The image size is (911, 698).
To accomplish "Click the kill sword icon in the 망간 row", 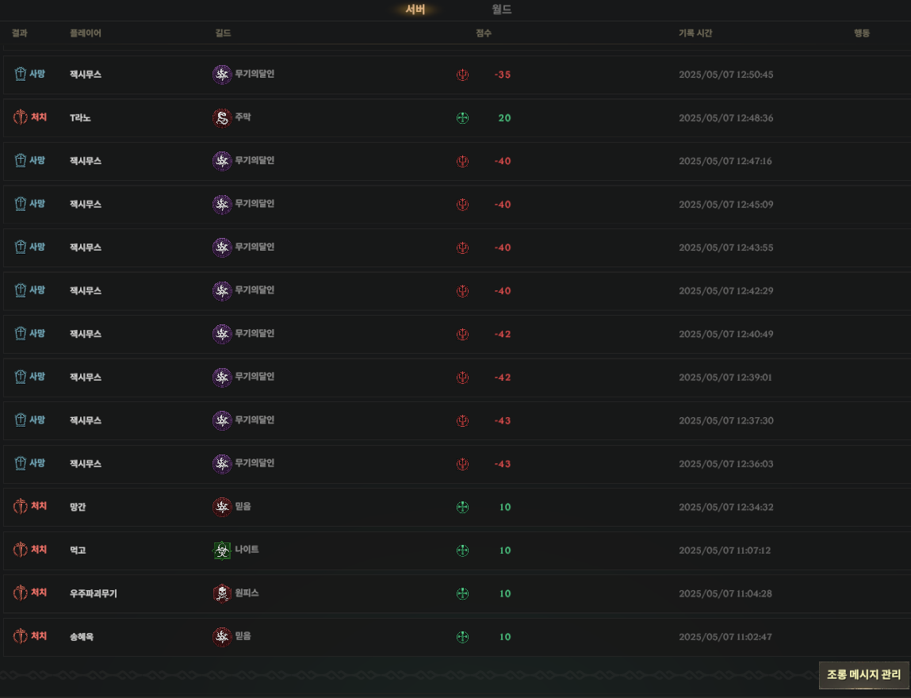I will tap(21, 507).
